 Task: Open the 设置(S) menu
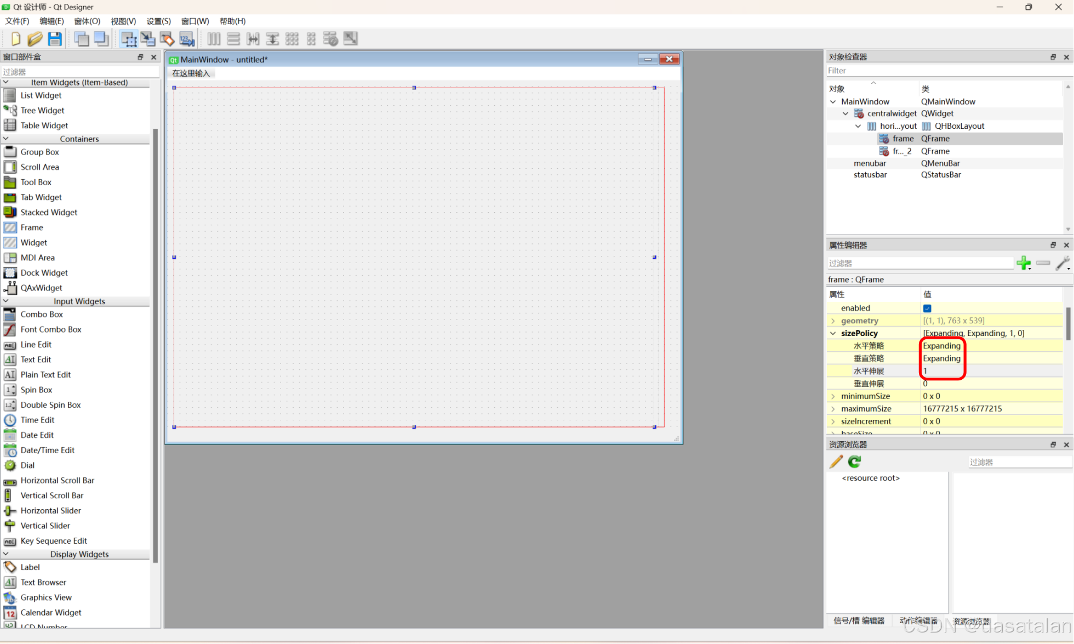[x=158, y=21]
